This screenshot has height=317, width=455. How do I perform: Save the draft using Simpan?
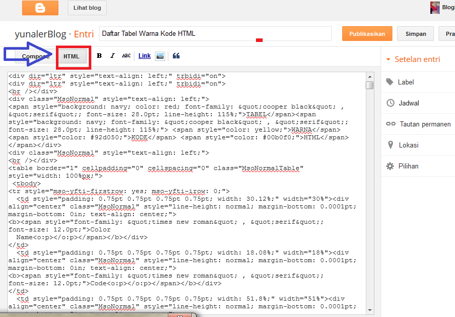point(416,33)
